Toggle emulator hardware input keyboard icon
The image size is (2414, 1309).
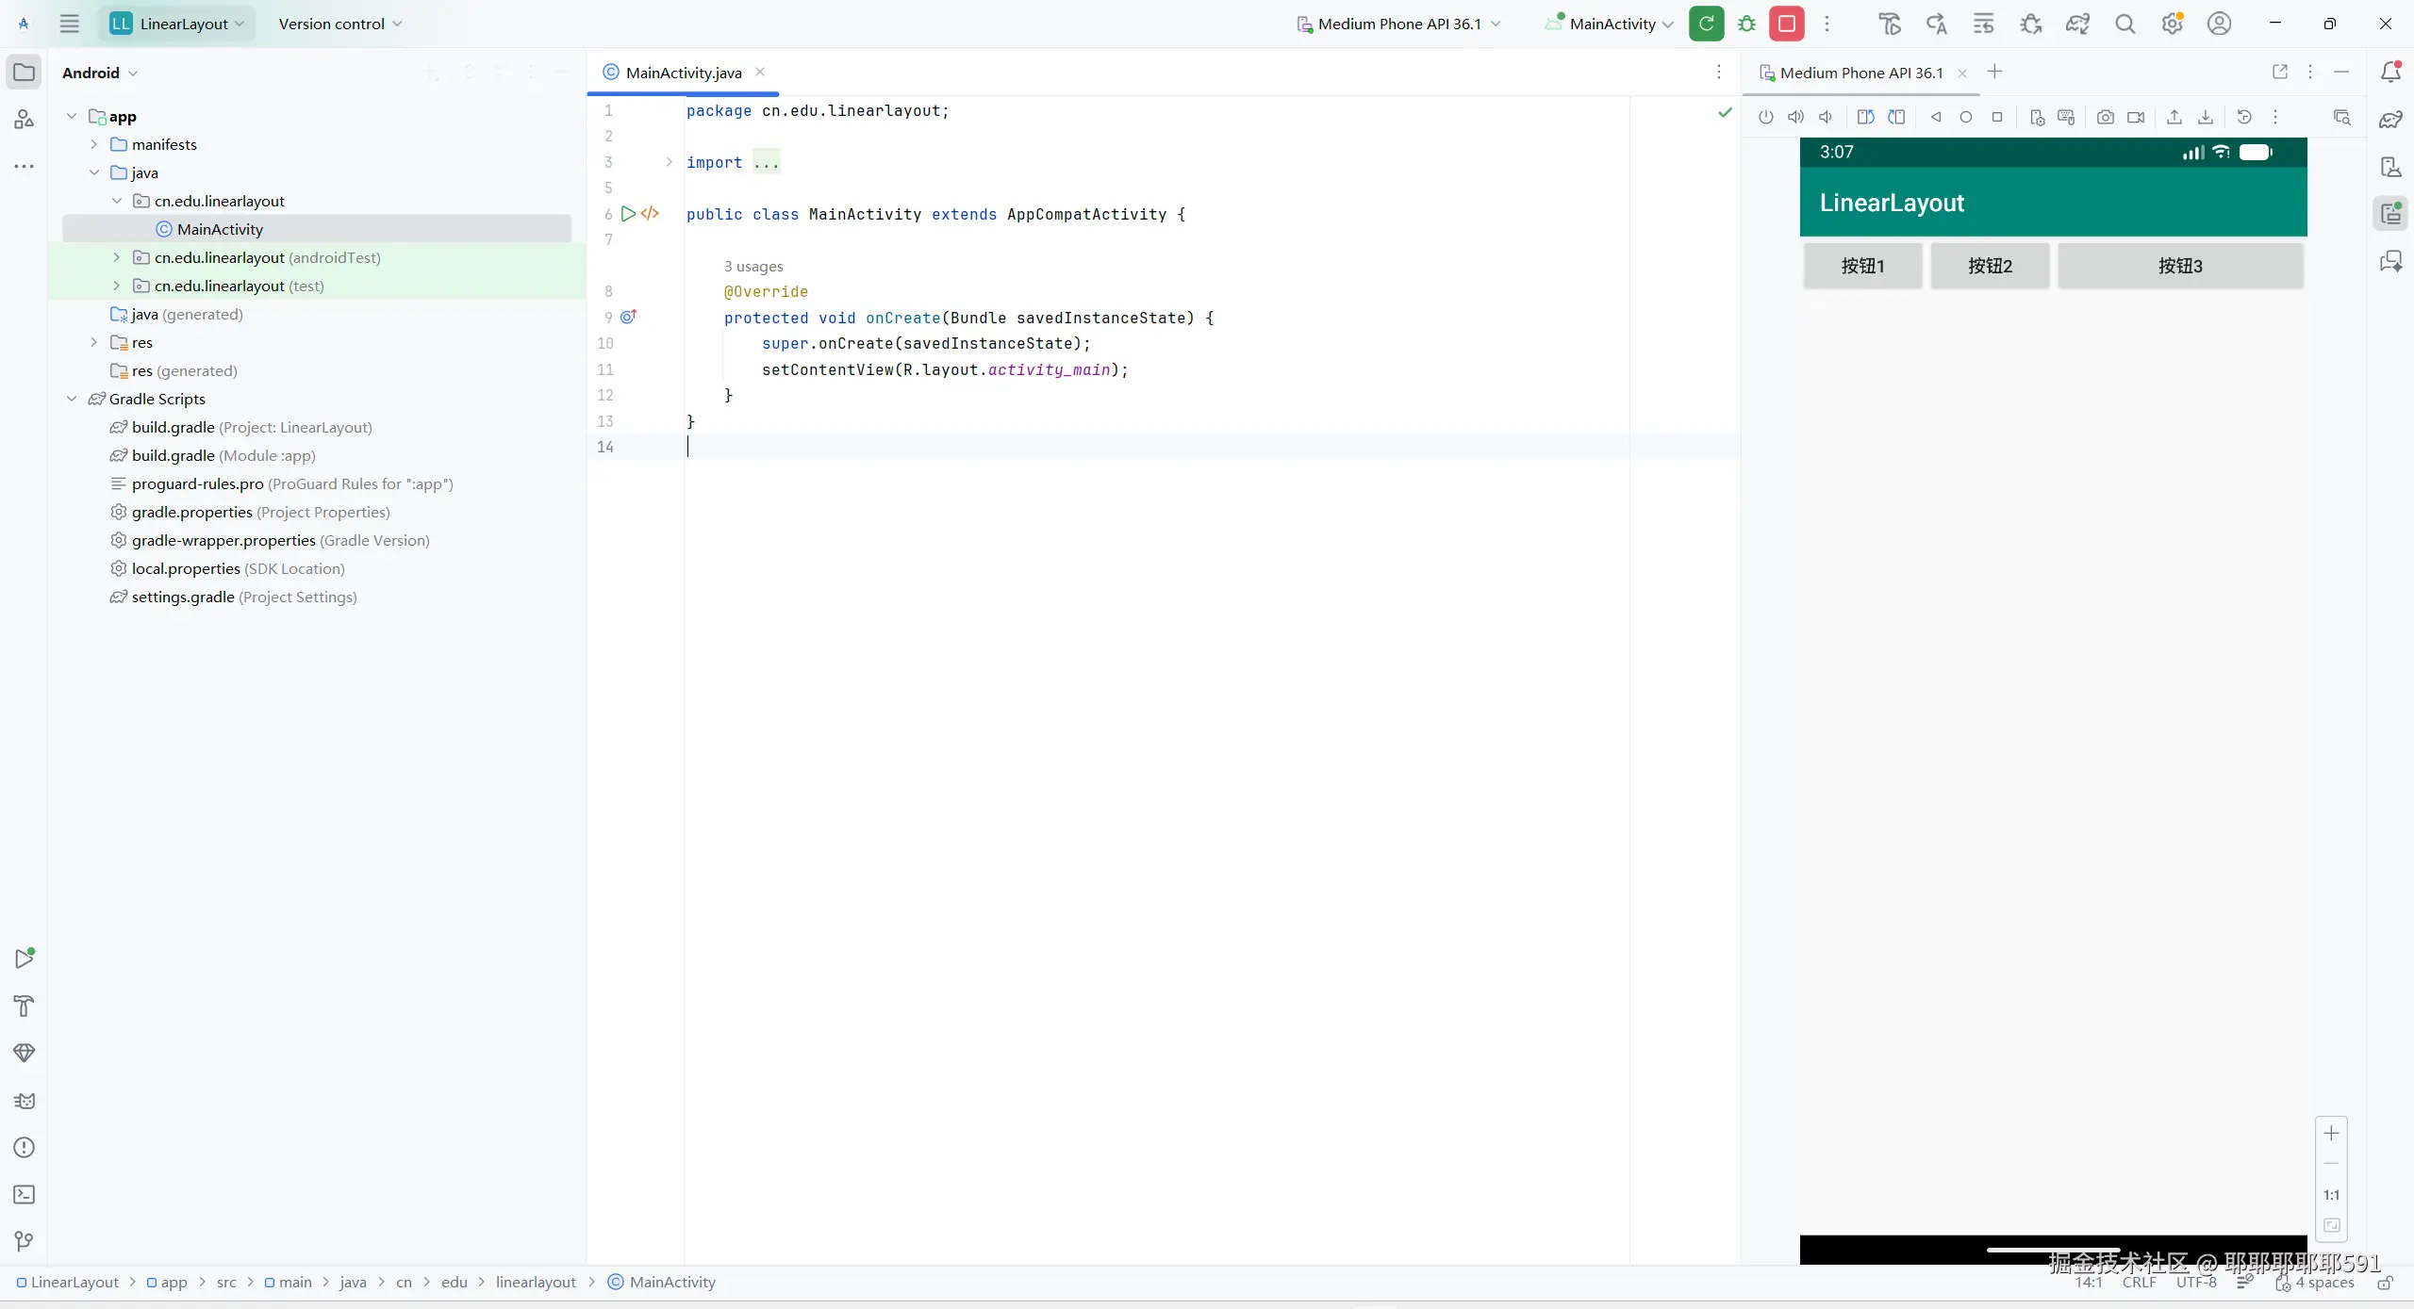[2066, 118]
